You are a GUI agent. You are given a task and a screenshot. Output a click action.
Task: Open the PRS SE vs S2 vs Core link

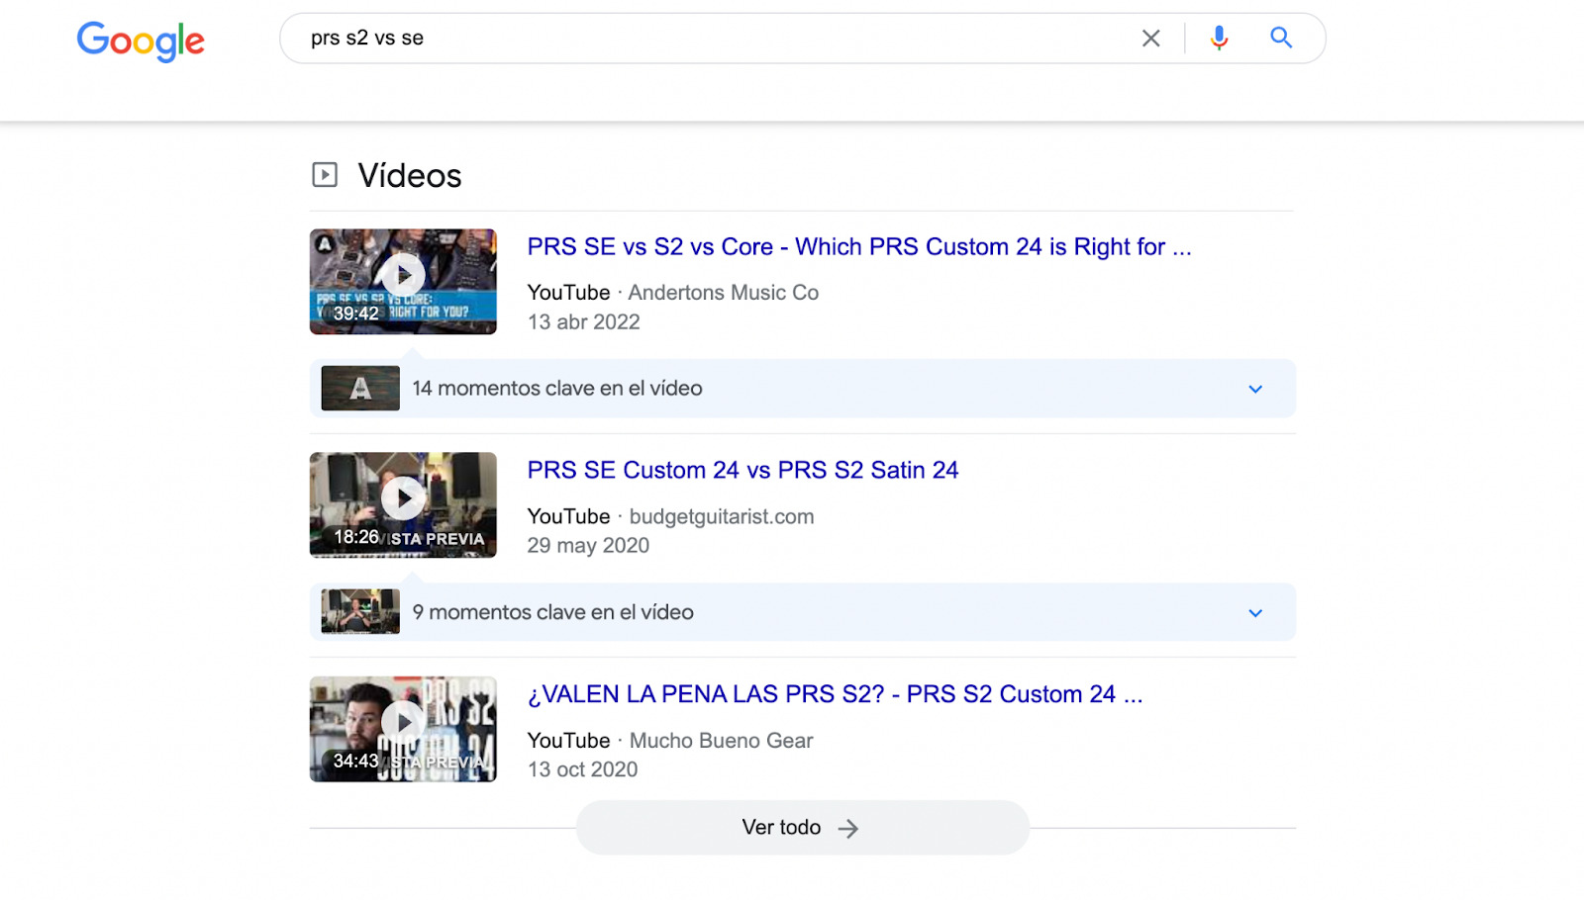(x=858, y=247)
